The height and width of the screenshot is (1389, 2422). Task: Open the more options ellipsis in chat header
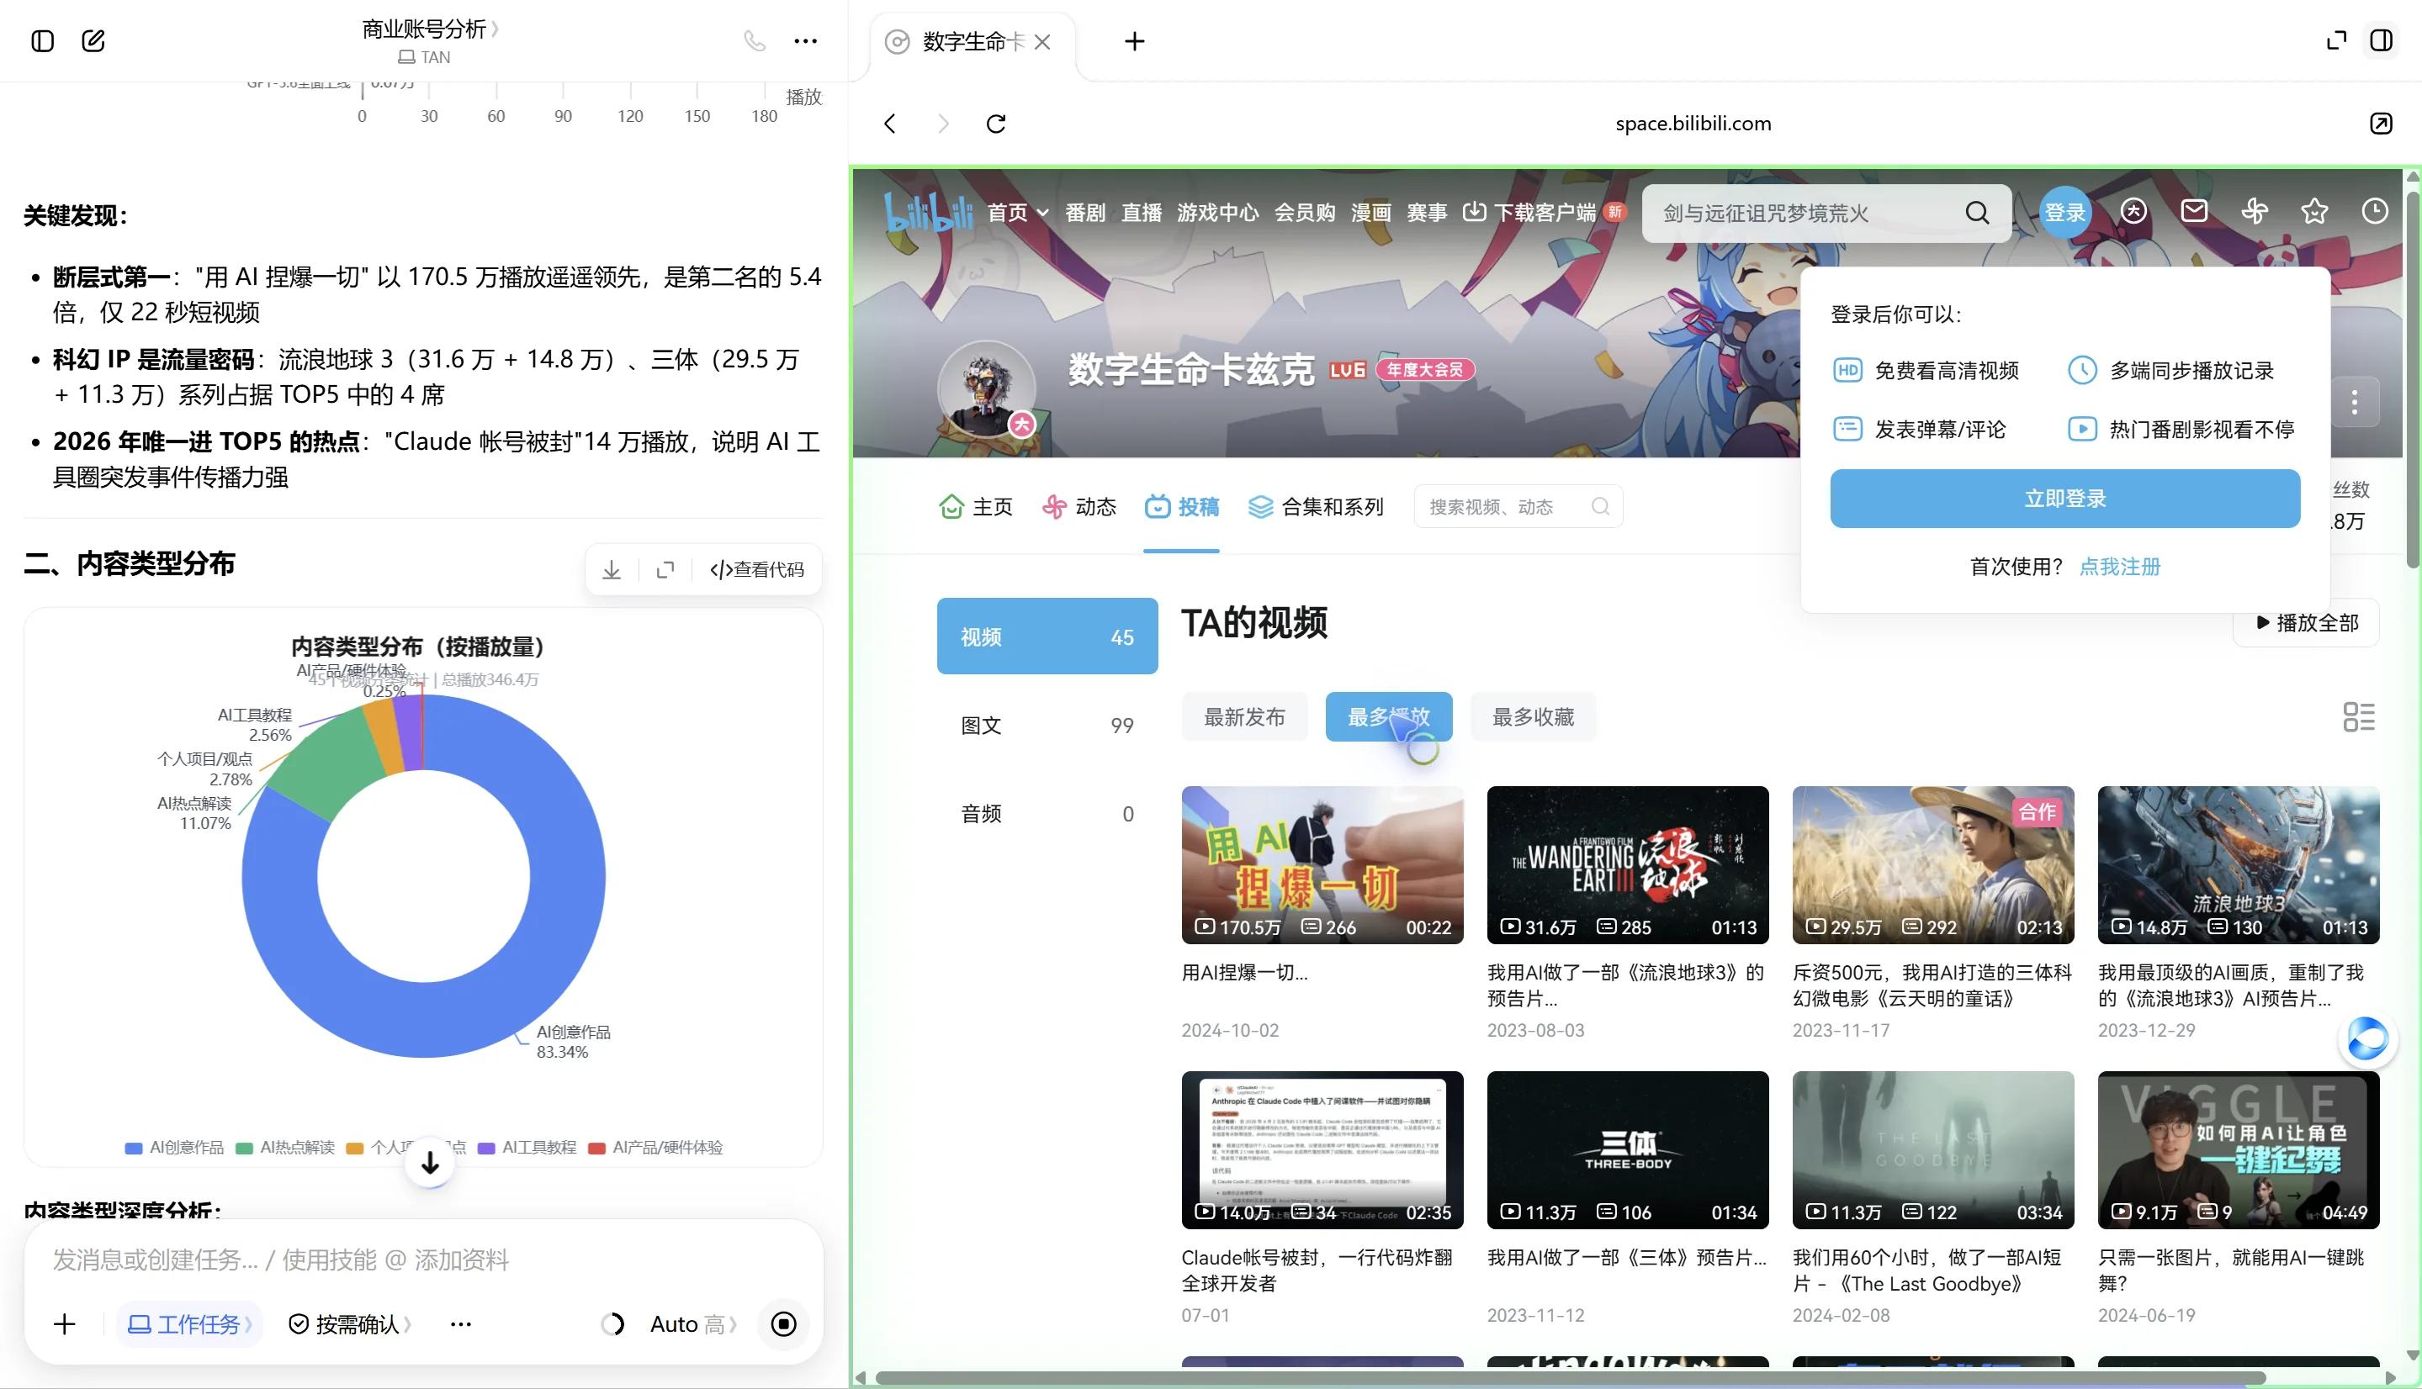point(805,41)
